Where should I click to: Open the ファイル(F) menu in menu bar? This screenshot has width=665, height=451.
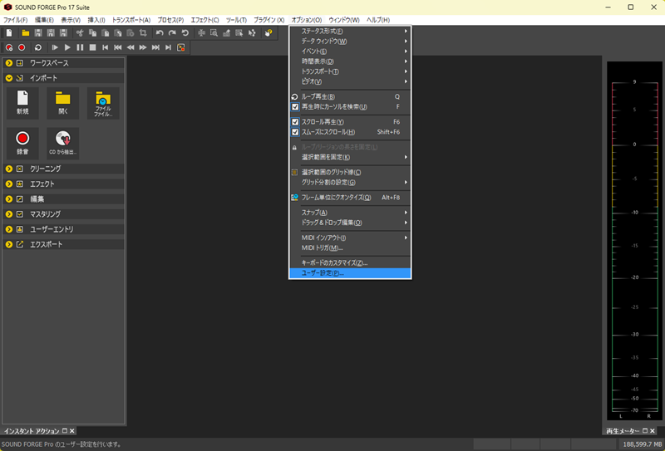(x=15, y=20)
